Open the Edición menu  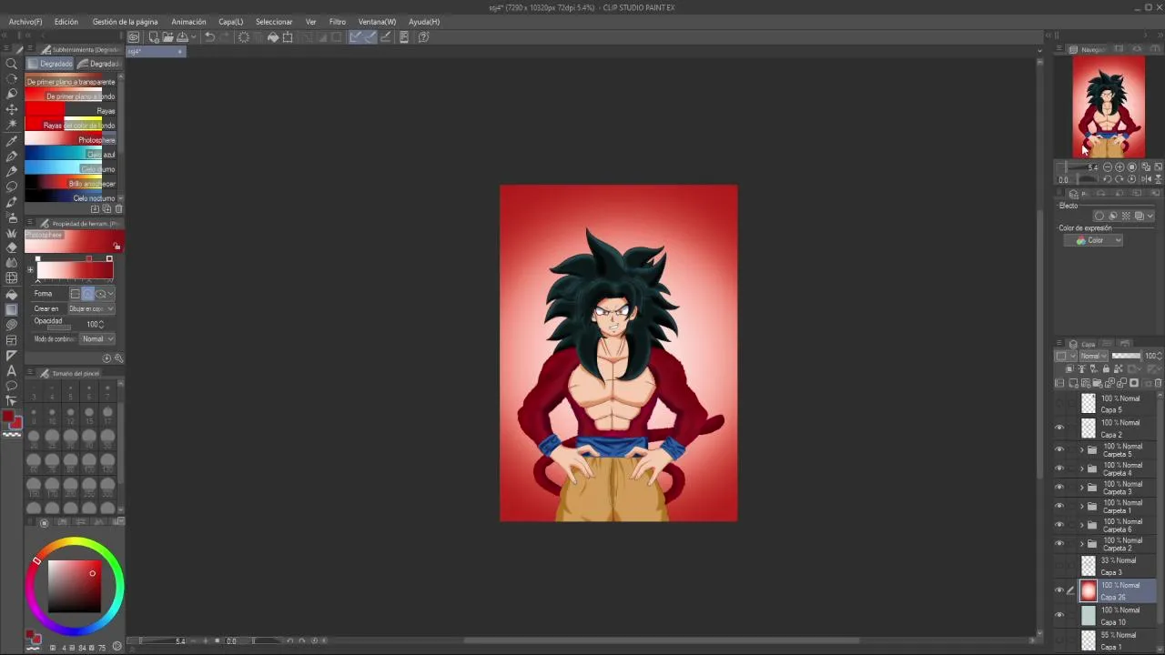click(66, 21)
